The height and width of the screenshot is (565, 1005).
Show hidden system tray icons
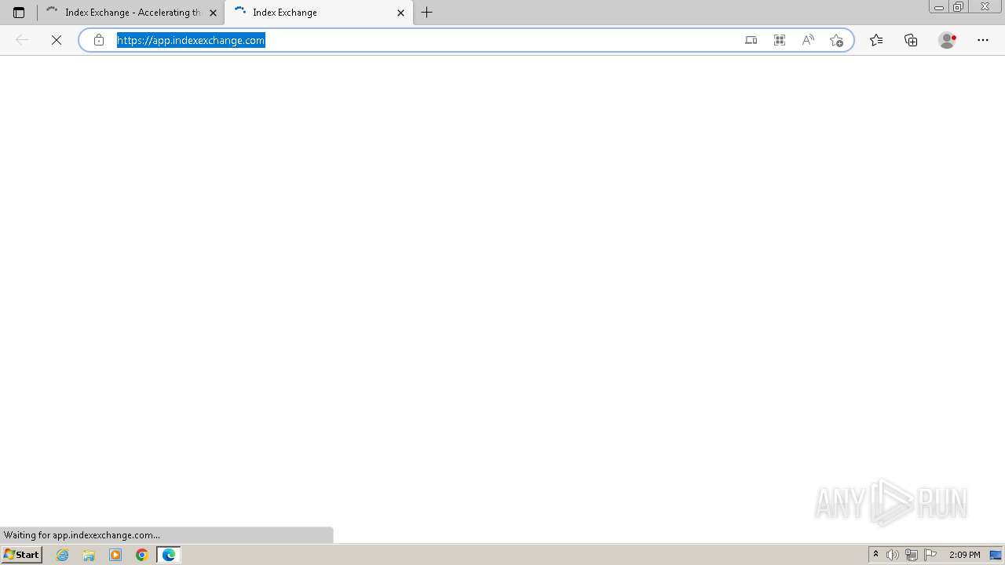click(876, 555)
